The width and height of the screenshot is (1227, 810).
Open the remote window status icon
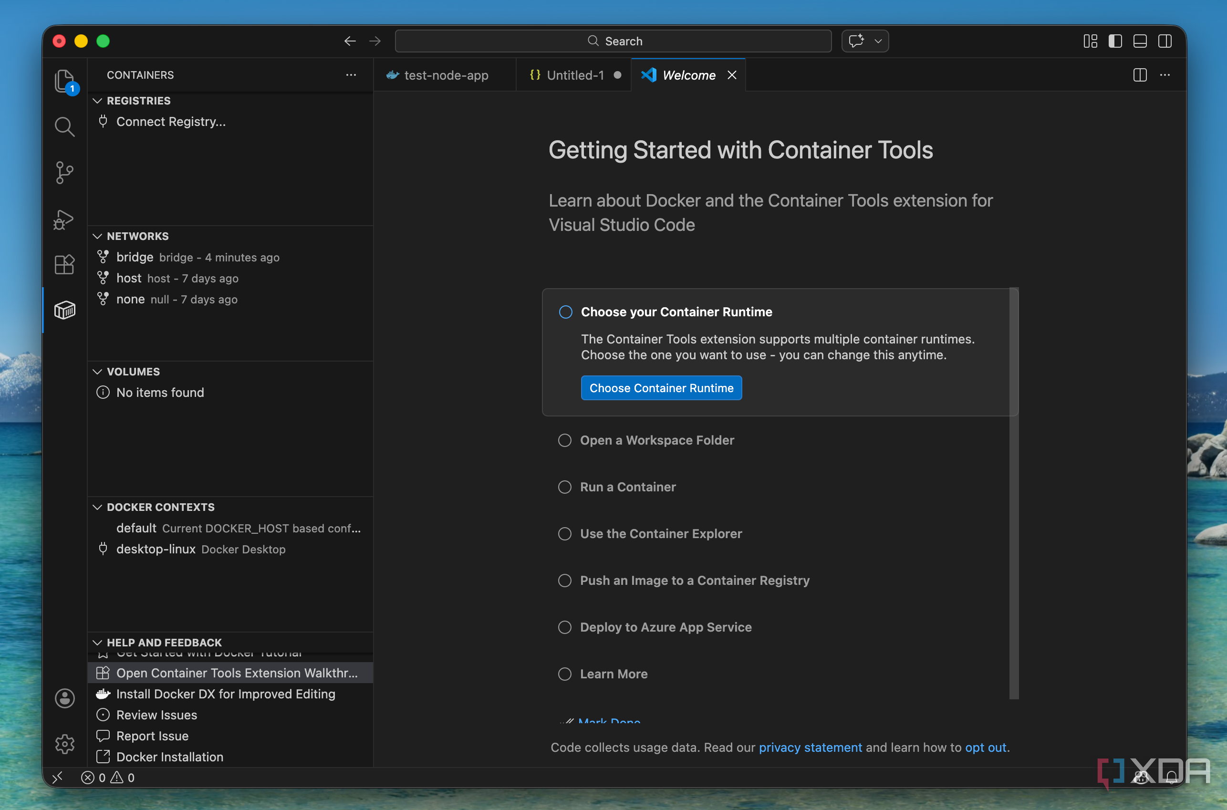coord(58,778)
